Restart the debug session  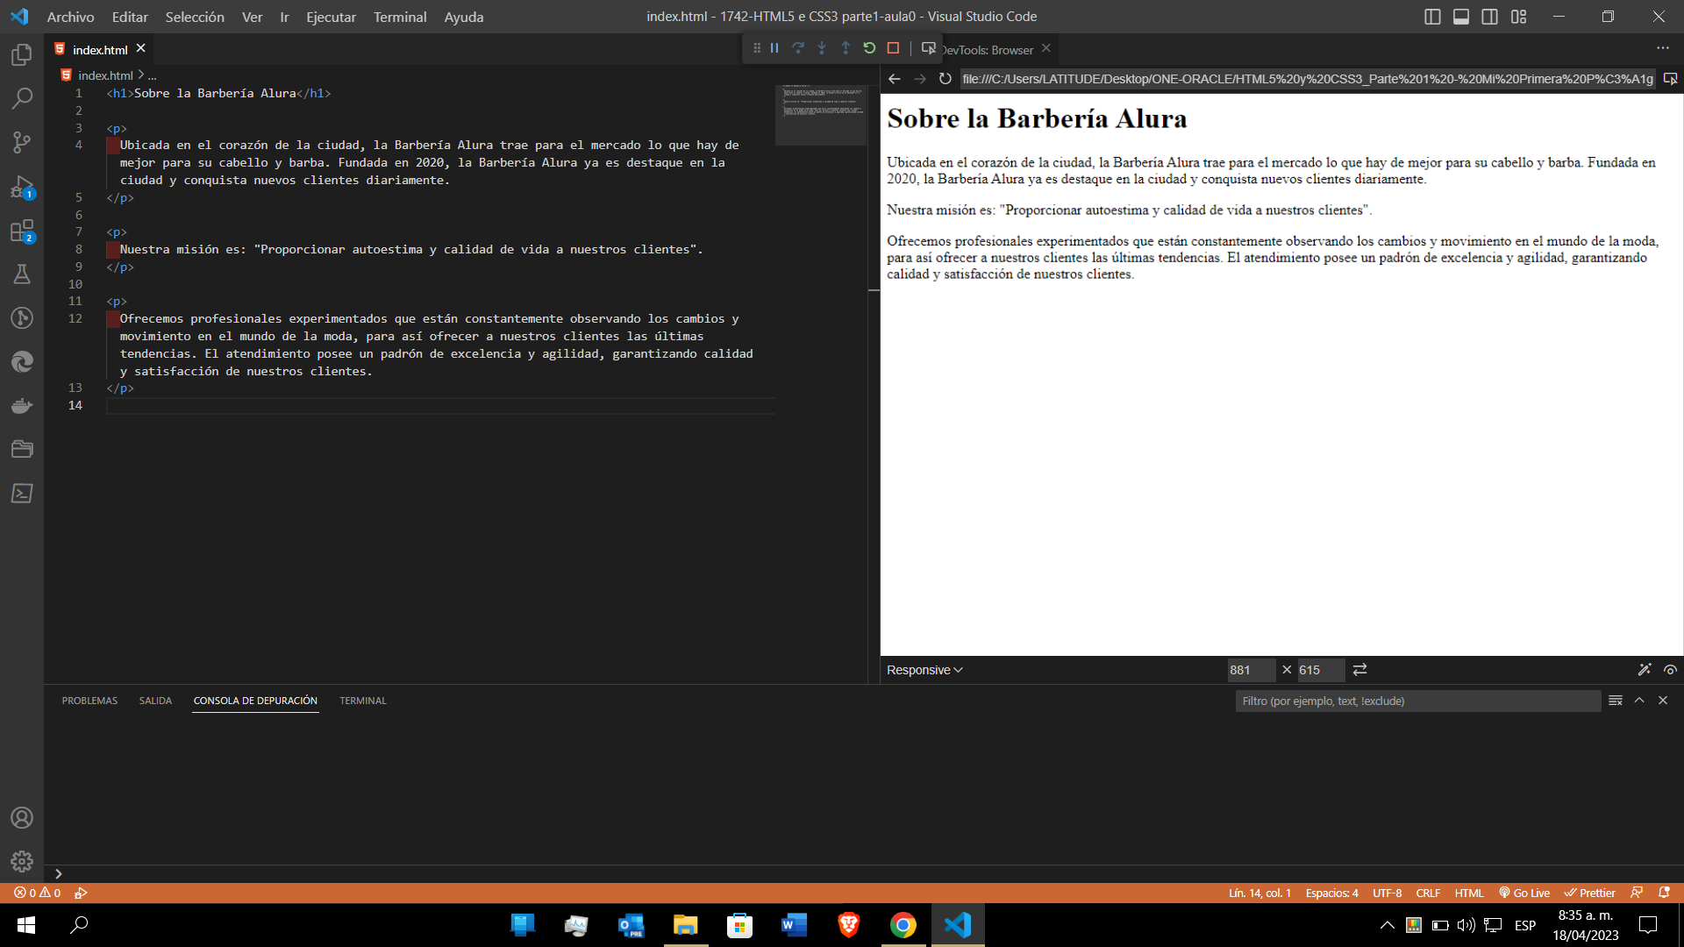(869, 48)
